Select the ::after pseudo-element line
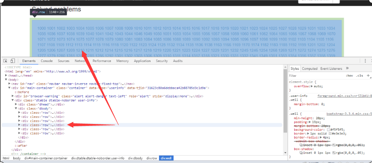The width and height of the screenshot is (372, 163). pyautogui.click(x=21, y=146)
